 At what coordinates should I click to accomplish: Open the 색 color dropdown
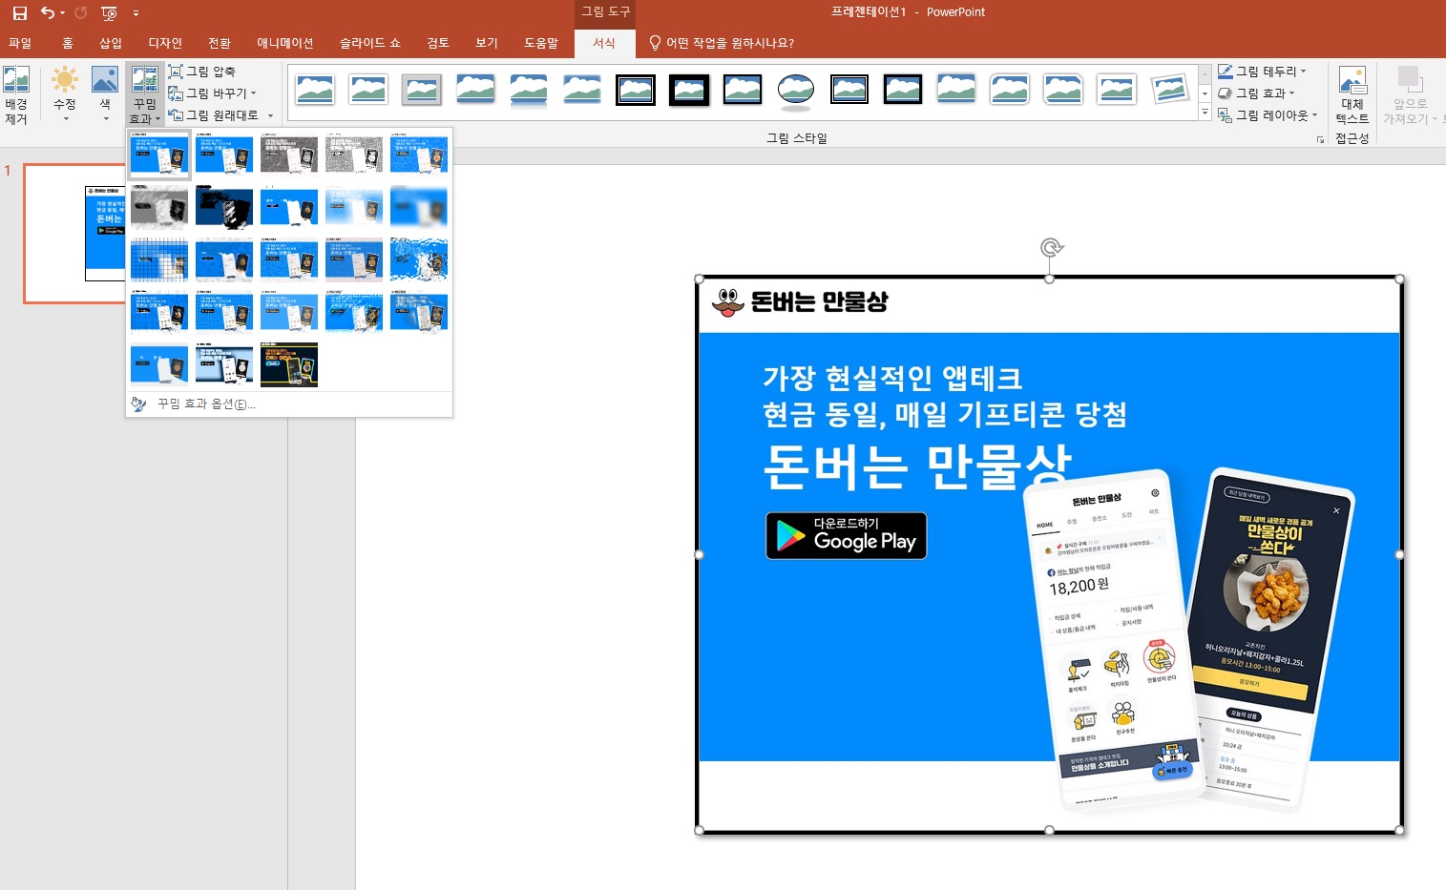(105, 94)
